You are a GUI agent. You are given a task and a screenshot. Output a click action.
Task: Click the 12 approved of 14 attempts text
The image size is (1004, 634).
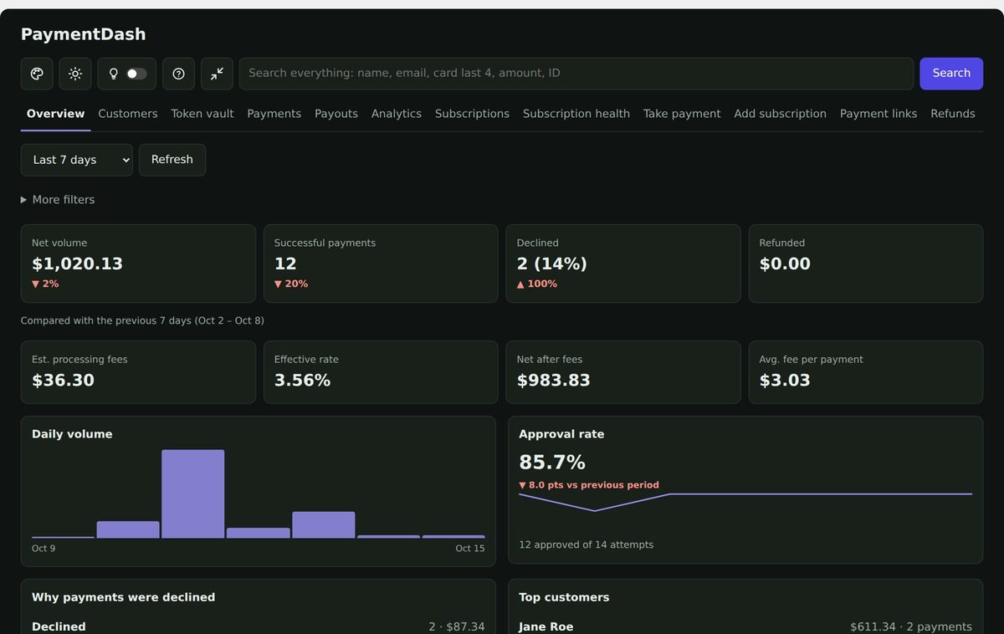tap(587, 545)
